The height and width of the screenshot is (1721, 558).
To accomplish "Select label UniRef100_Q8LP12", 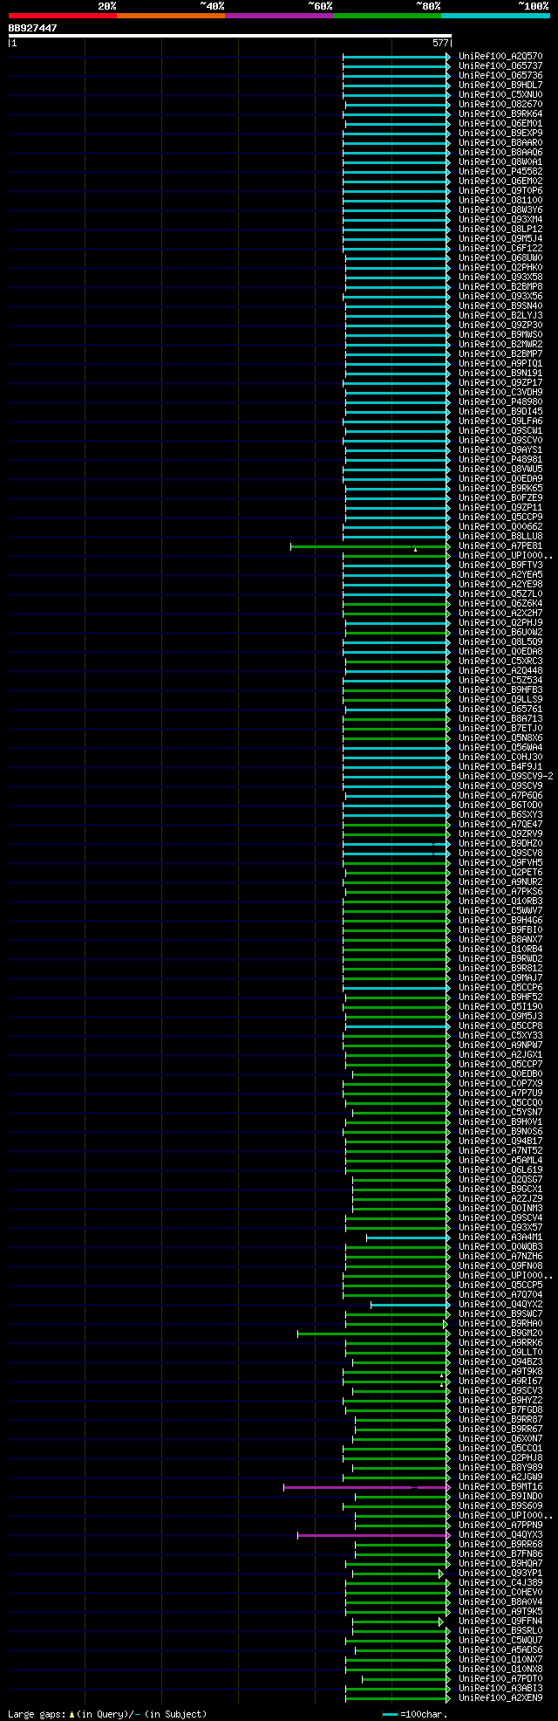I will pyautogui.click(x=500, y=230).
